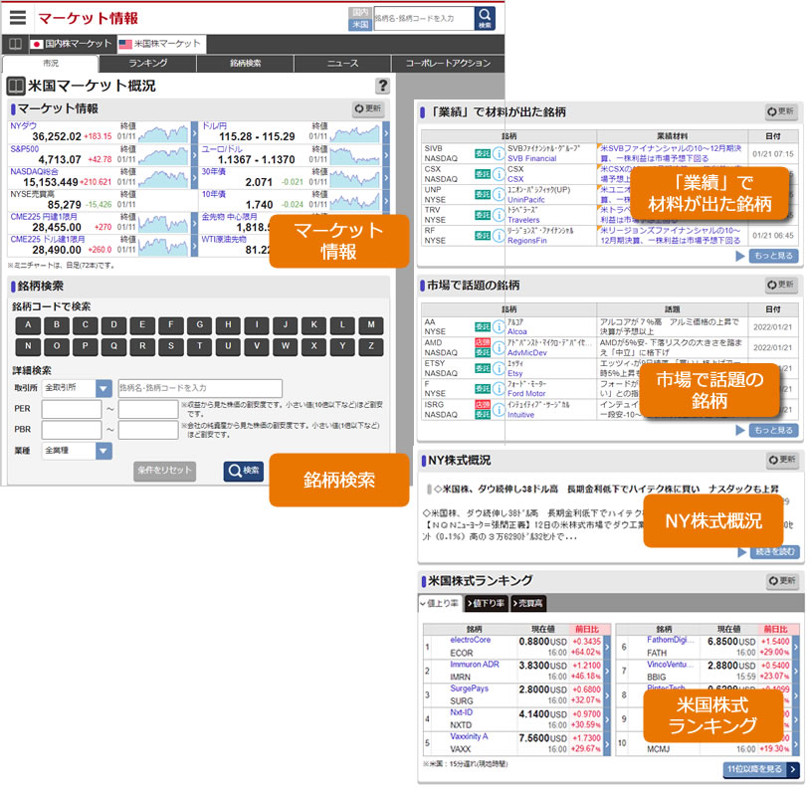810x788 pixels.
Task: Click the help question mark icon
Action: click(382, 87)
